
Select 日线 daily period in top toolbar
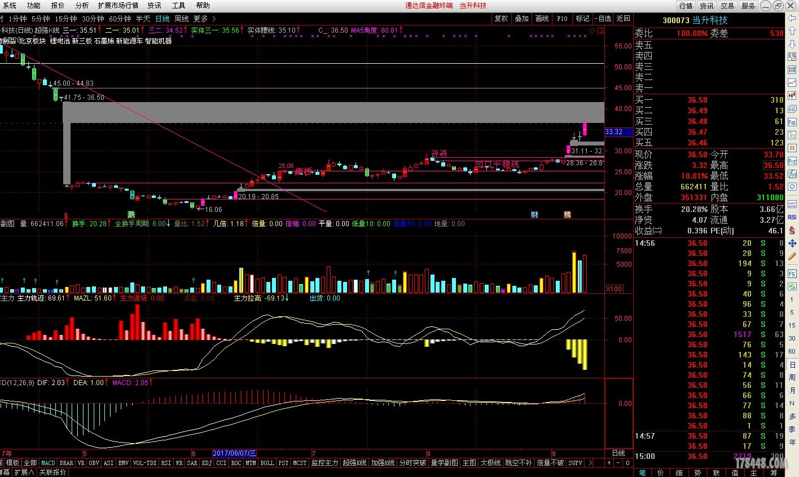(163, 19)
